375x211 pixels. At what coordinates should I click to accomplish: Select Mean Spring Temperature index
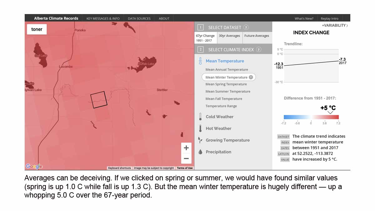[x=226, y=84]
